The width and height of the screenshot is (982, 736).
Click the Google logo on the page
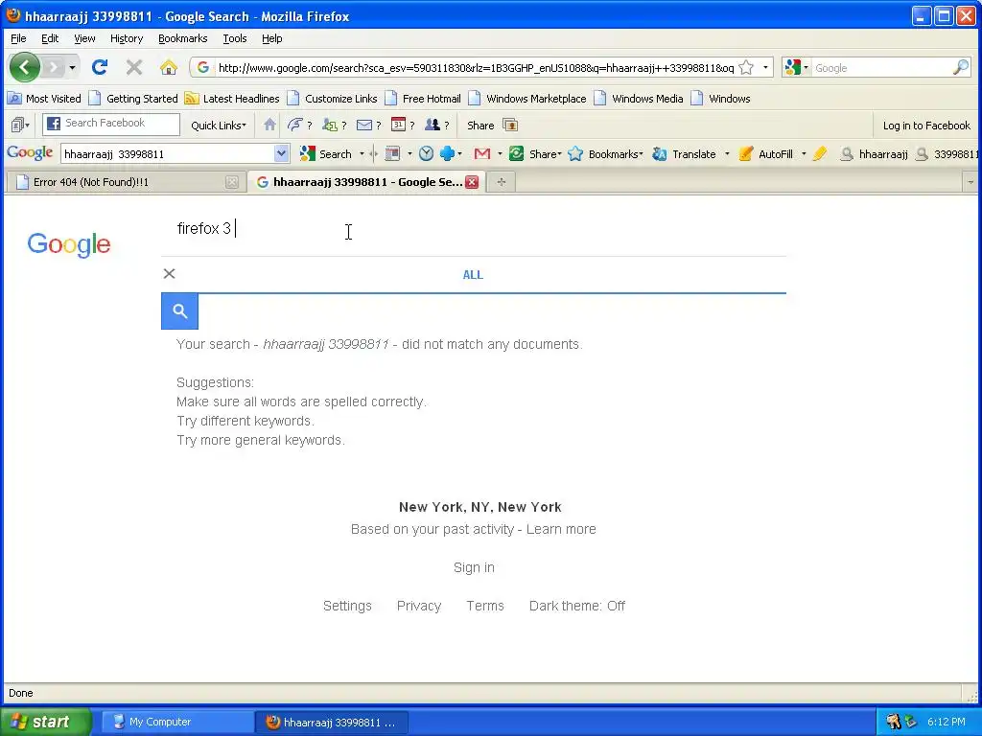pyautogui.click(x=69, y=244)
